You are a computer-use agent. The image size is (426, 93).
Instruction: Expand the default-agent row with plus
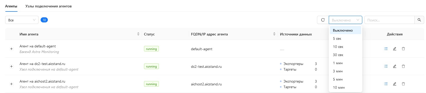11,49
